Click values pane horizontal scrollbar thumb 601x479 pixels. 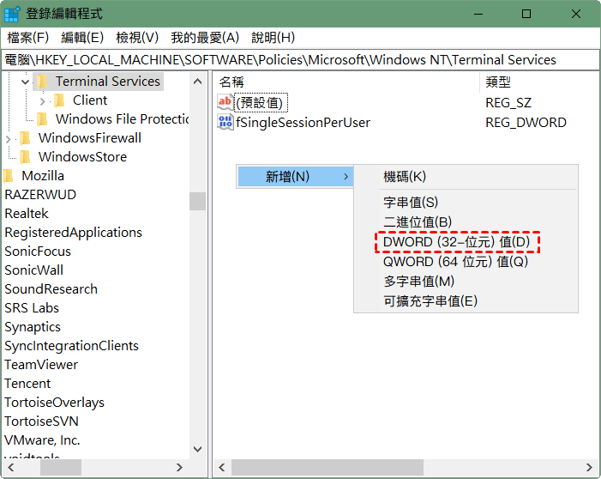327,468
